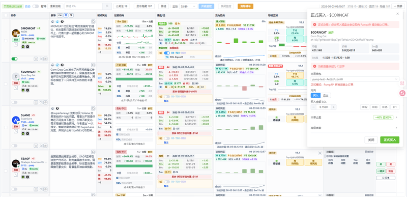Viewport: 407px width, 197px height.
Task: Toggle the 喊 switch in the $LANE rating cell
Action: pyautogui.click(x=167, y=138)
